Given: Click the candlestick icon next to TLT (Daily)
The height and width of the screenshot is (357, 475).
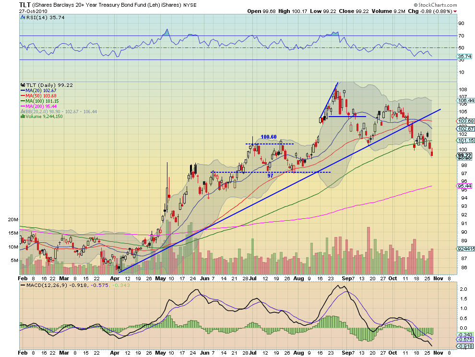Looking at the screenshot, I should (x=23, y=85).
